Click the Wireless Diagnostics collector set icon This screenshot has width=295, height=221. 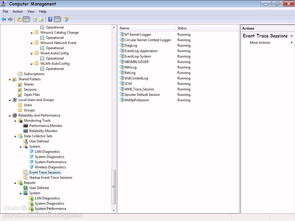pyautogui.click(x=31, y=167)
